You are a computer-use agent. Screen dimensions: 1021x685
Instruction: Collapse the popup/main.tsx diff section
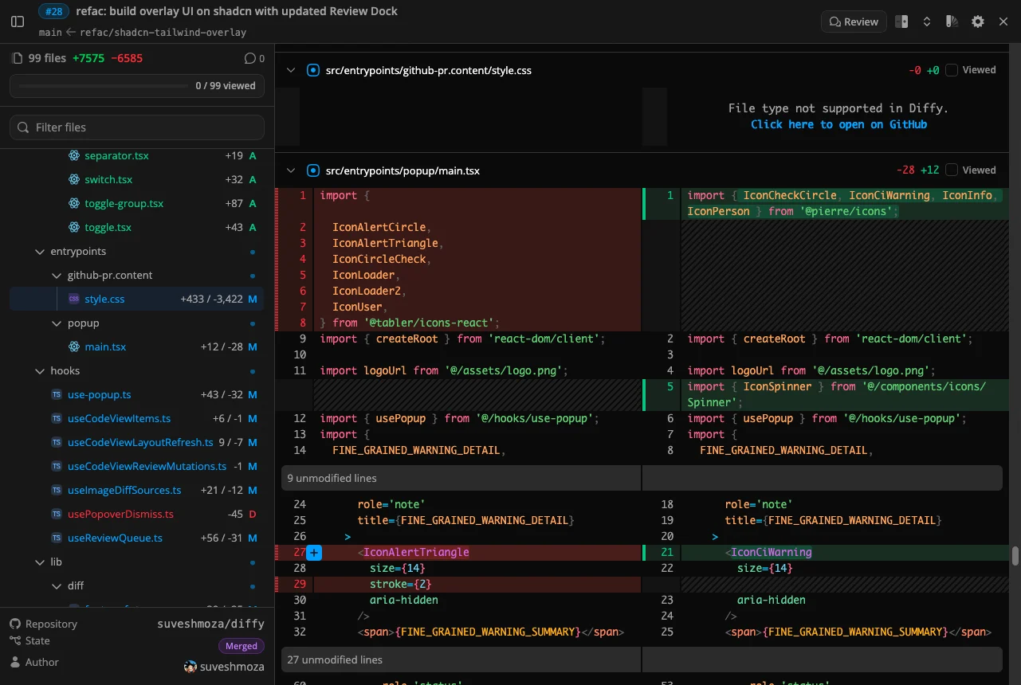click(291, 170)
